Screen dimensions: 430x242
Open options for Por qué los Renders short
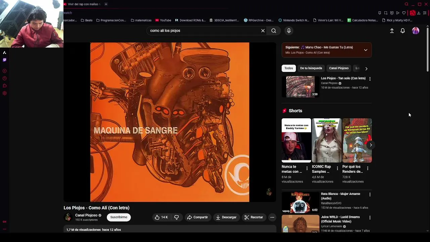[368, 168]
